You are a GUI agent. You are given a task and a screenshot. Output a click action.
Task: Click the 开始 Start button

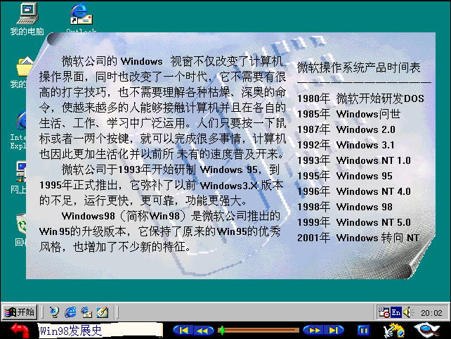click(x=20, y=312)
